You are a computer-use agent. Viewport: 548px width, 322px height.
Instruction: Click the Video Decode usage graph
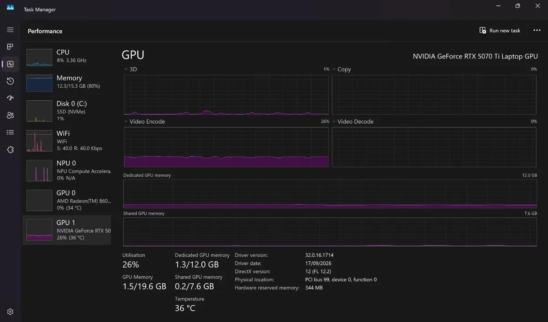pos(434,147)
